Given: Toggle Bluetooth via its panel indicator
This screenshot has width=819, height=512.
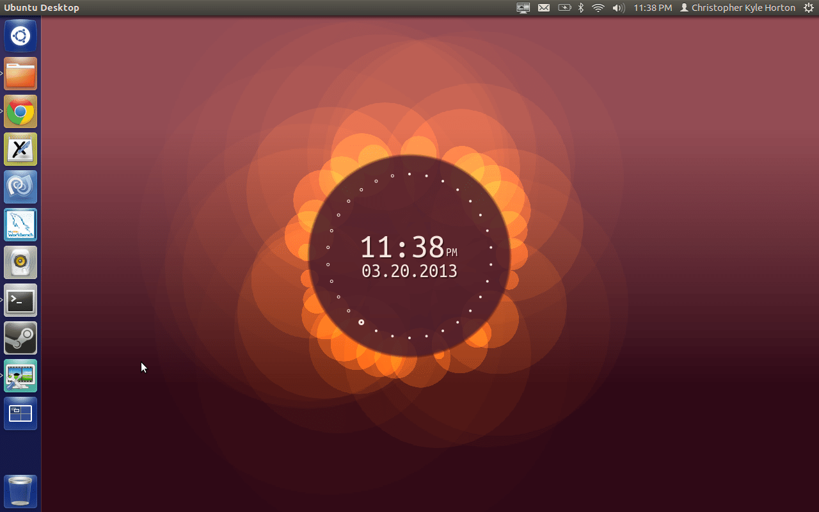Looking at the screenshot, I should coord(580,8).
